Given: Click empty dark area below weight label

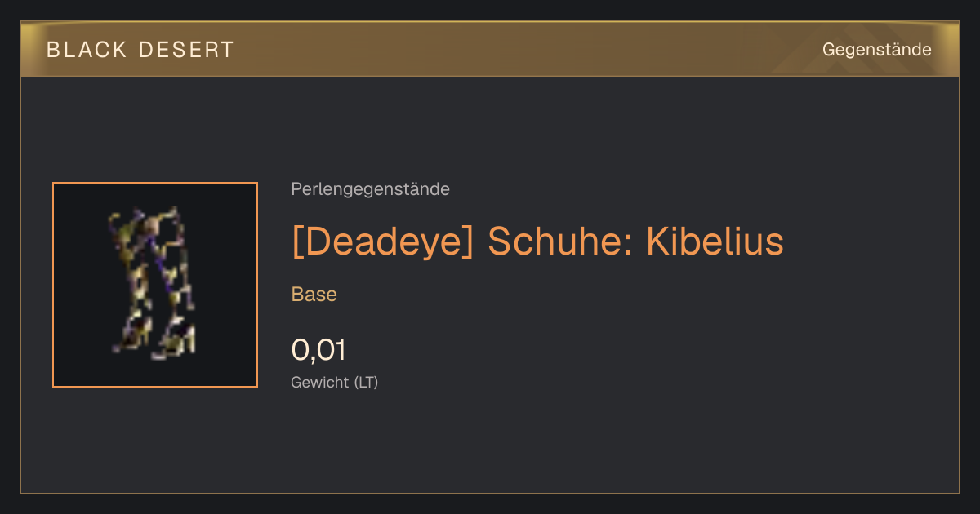Looking at the screenshot, I should [490, 445].
